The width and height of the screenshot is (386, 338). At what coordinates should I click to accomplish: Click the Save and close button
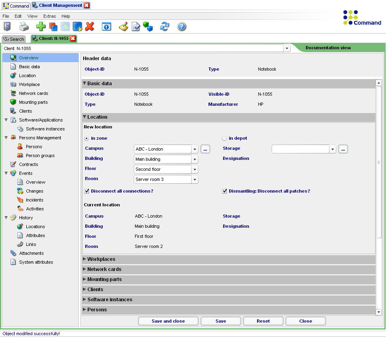point(168,321)
